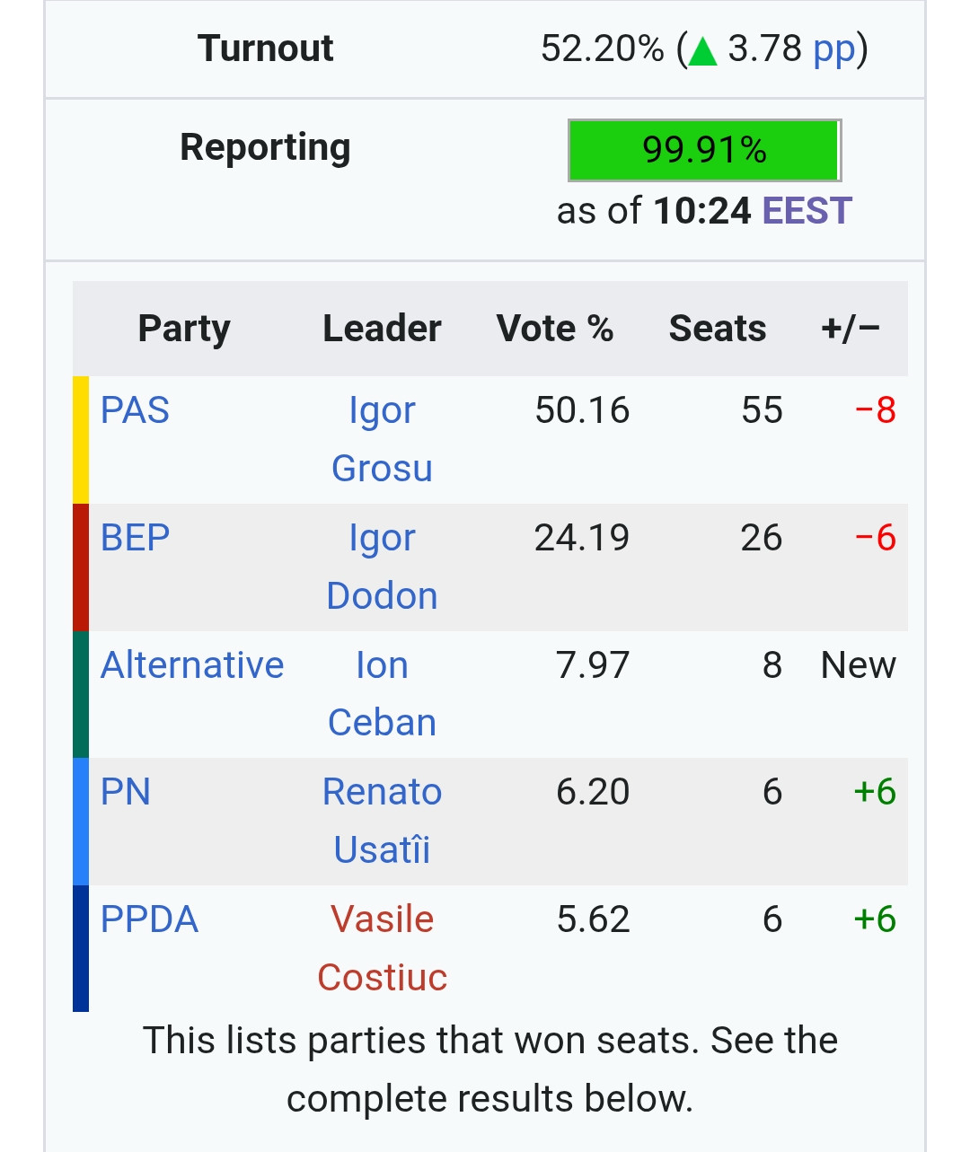Open the 'pp' percentage point link
The image size is (970, 1152).
833,48
